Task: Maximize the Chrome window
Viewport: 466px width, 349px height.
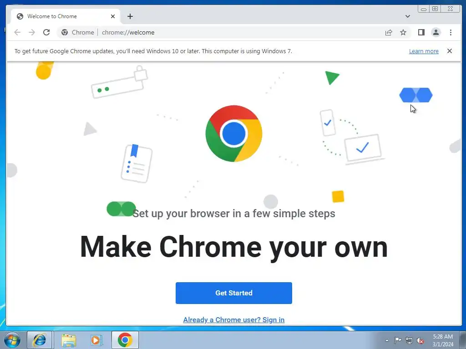Action: (x=435, y=9)
